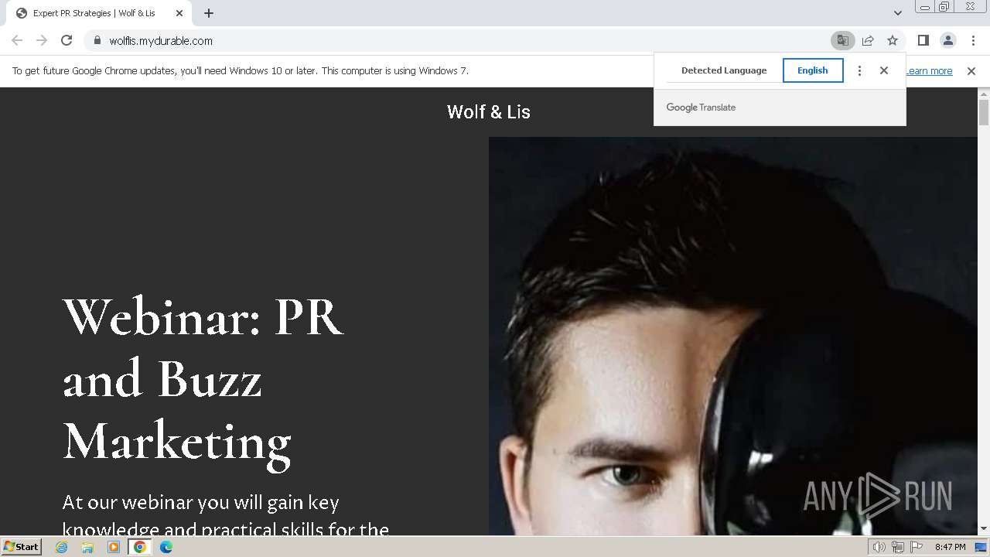
Task: Dismiss the Chrome update notice
Action: point(971,71)
